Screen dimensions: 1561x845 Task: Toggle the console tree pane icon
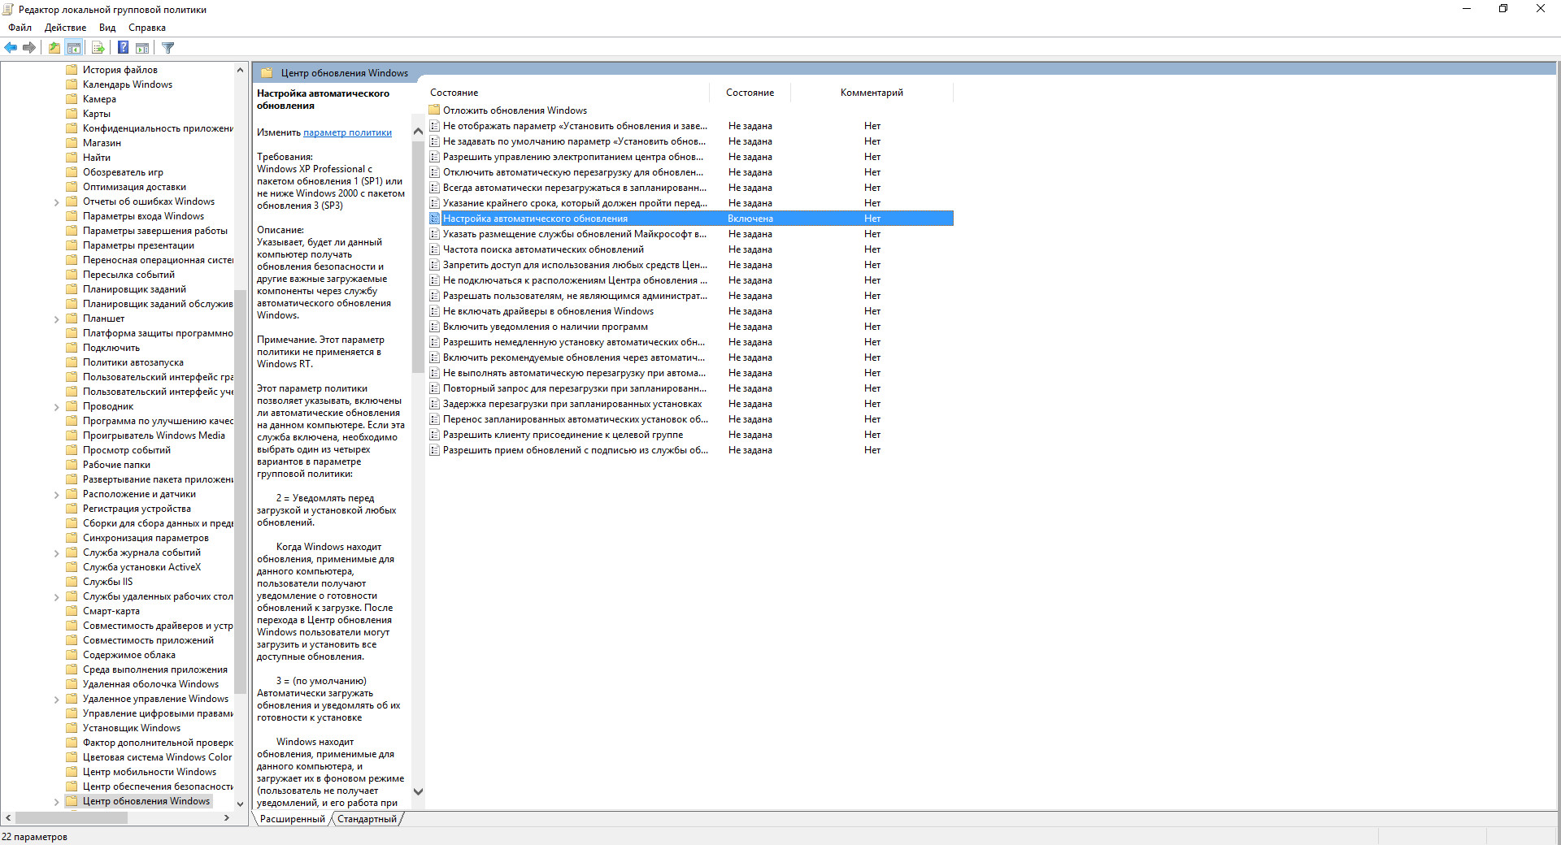point(74,48)
